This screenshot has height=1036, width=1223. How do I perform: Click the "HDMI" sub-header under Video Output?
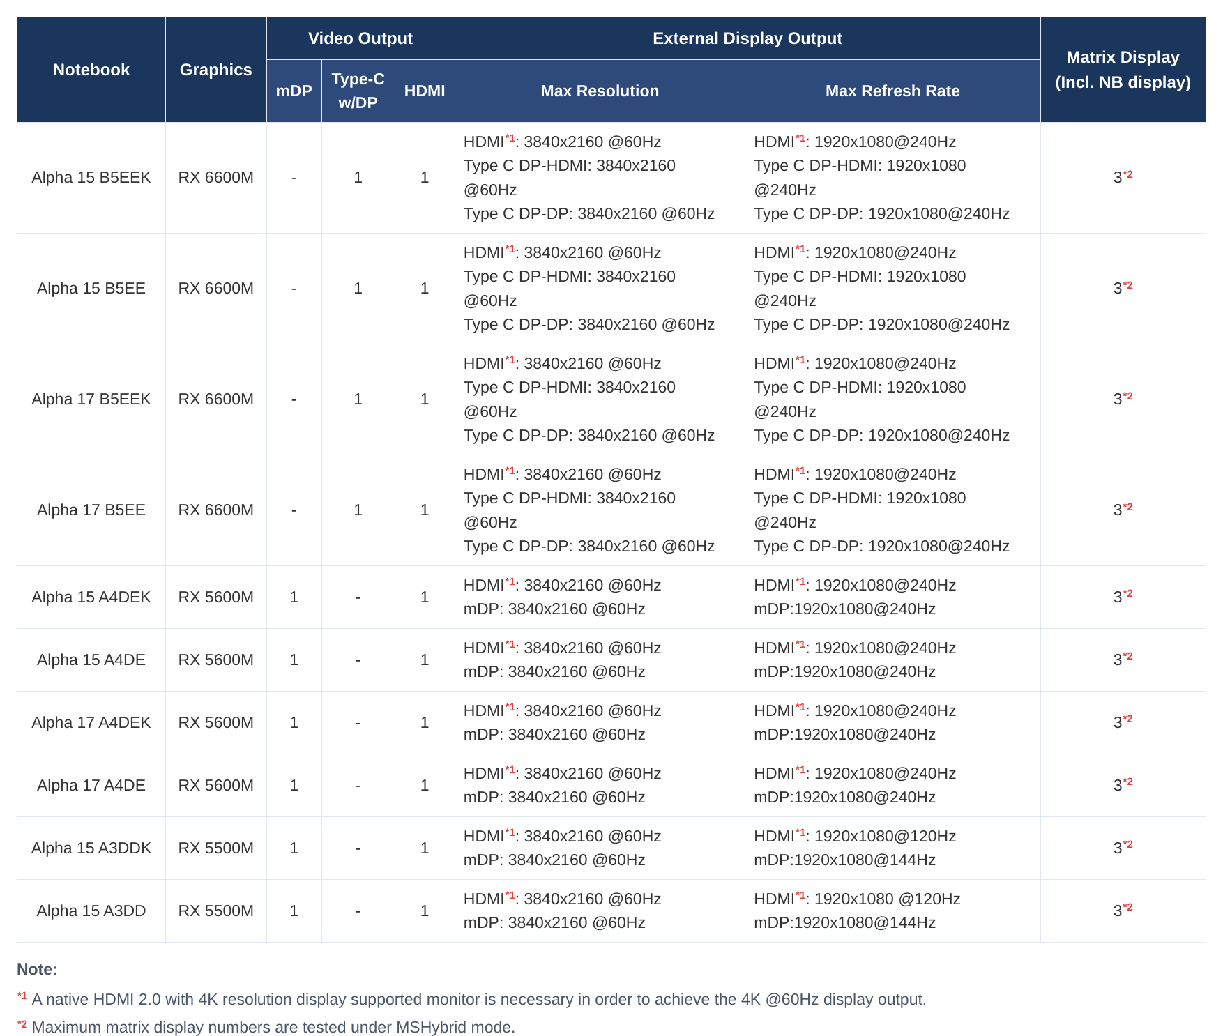(x=425, y=91)
